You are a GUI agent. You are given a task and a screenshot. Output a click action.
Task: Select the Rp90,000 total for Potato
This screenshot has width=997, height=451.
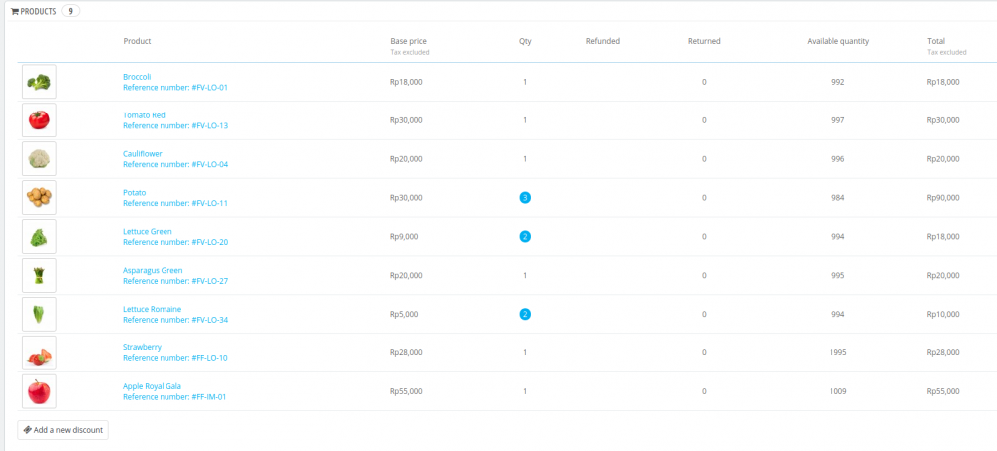click(x=943, y=197)
